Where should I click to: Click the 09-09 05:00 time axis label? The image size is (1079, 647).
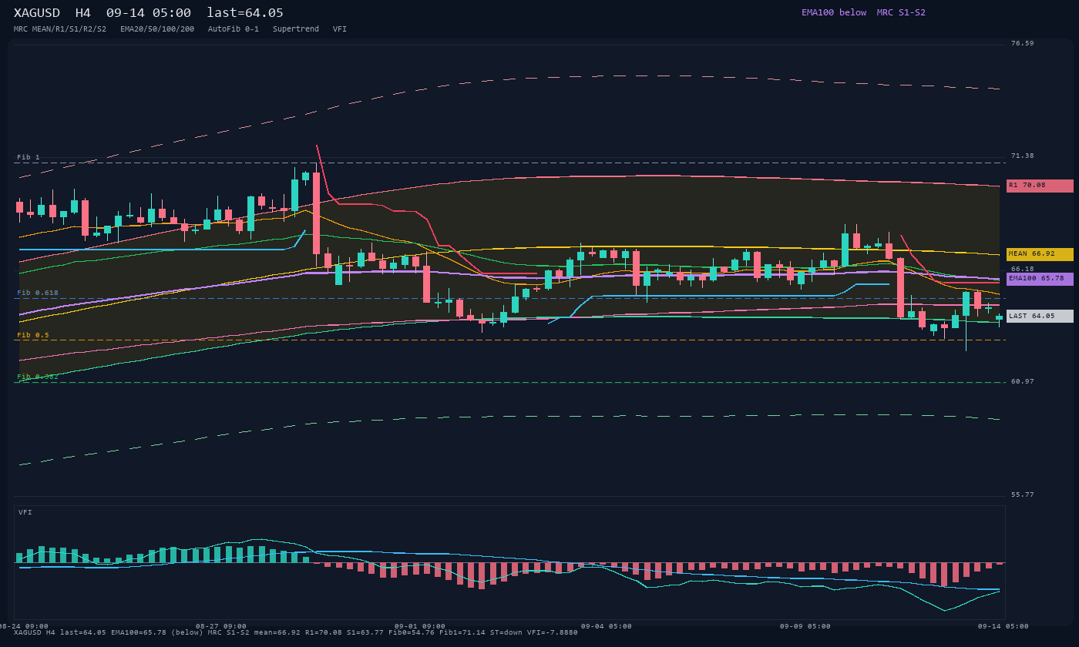tap(805, 626)
